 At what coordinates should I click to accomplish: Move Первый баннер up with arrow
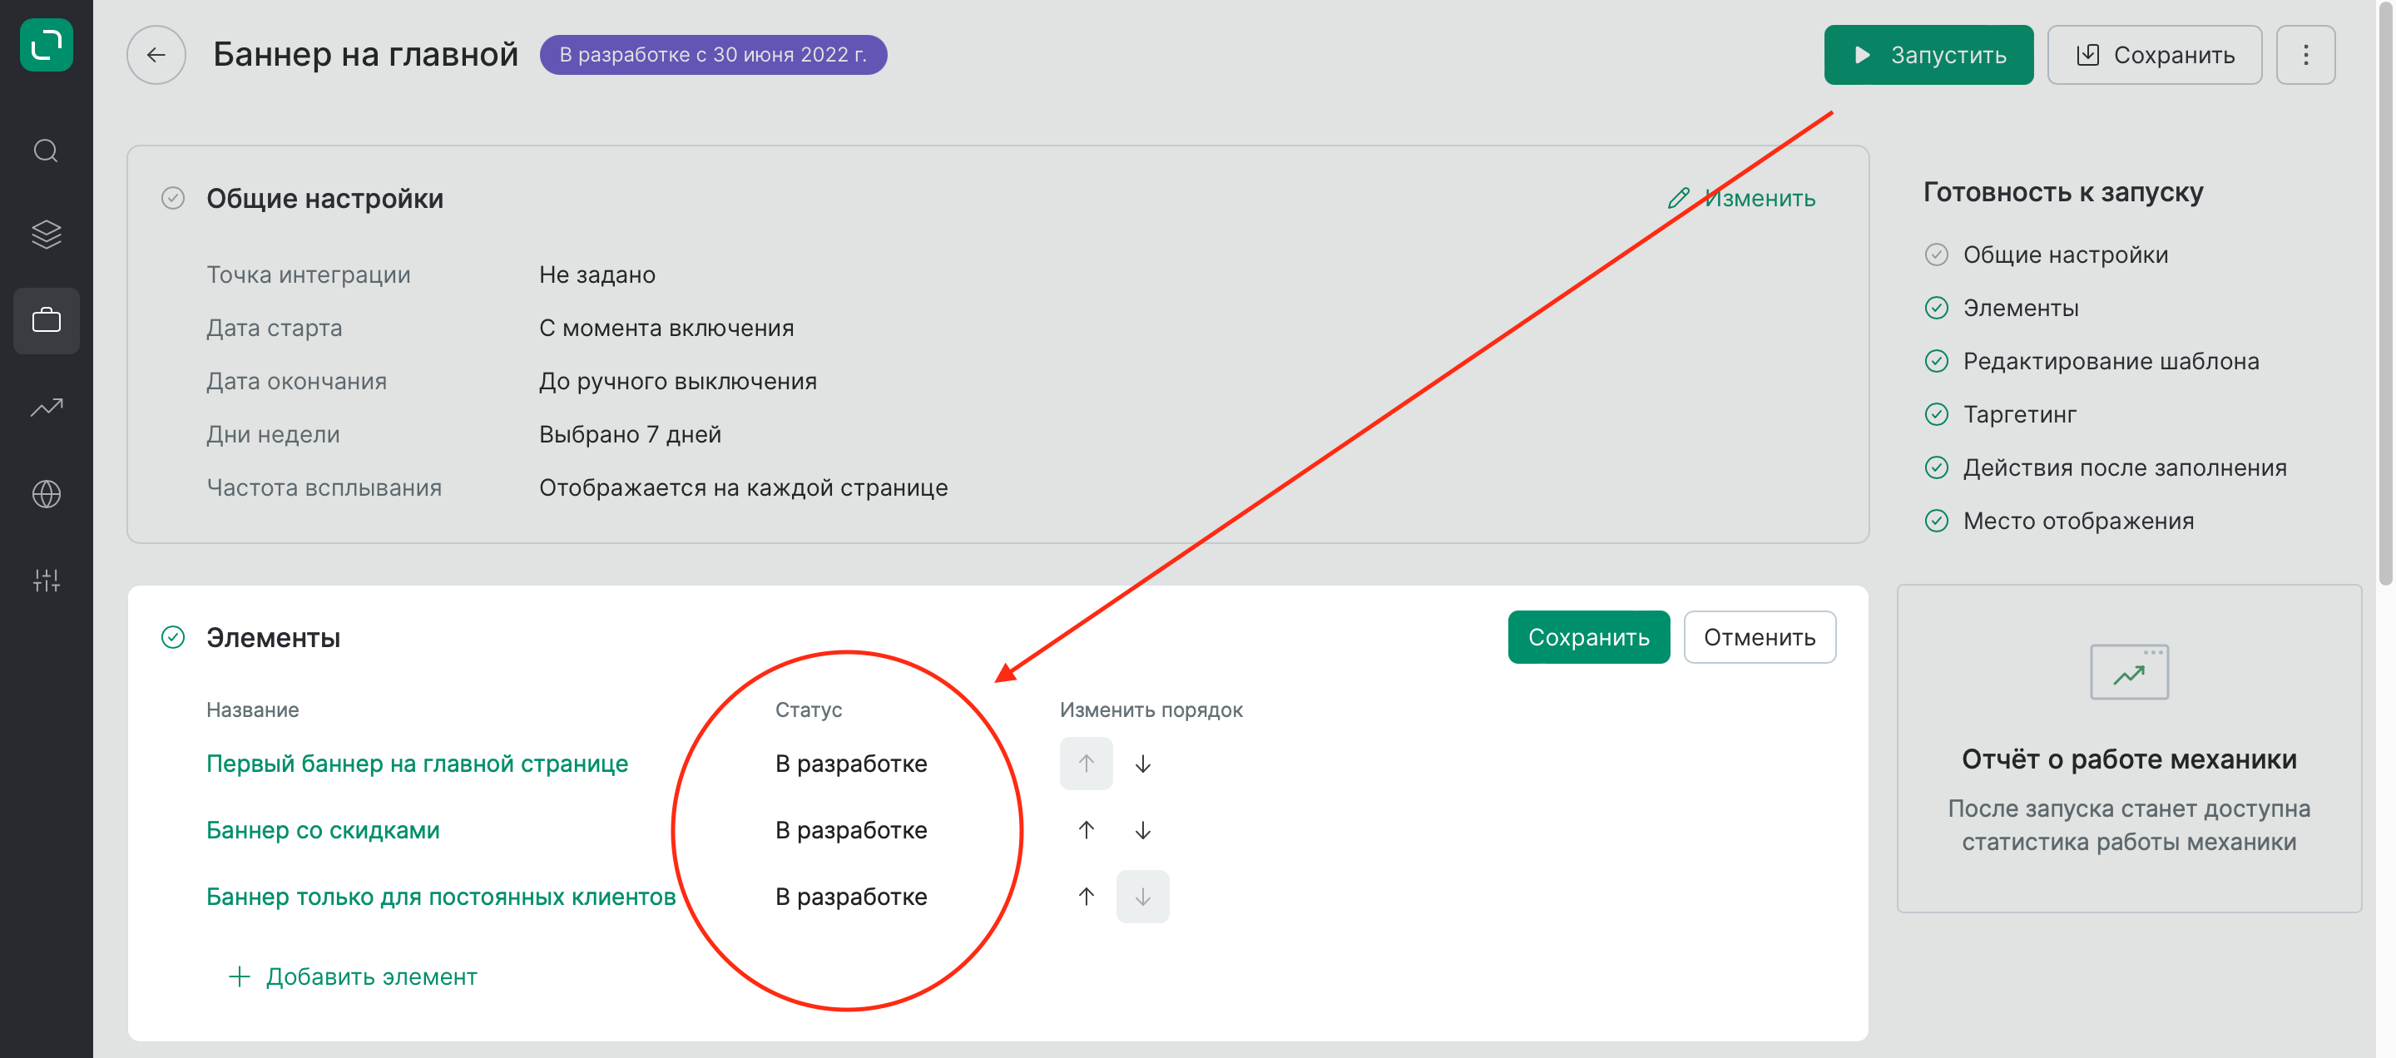[x=1087, y=764]
